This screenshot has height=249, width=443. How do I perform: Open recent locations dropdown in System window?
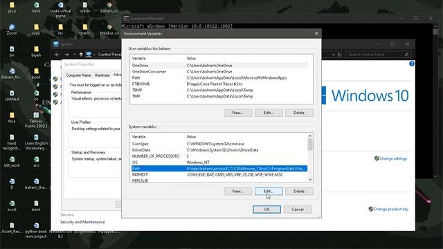(74, 54)
